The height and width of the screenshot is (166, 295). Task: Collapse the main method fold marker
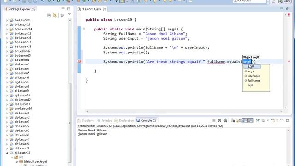(83, 29)
